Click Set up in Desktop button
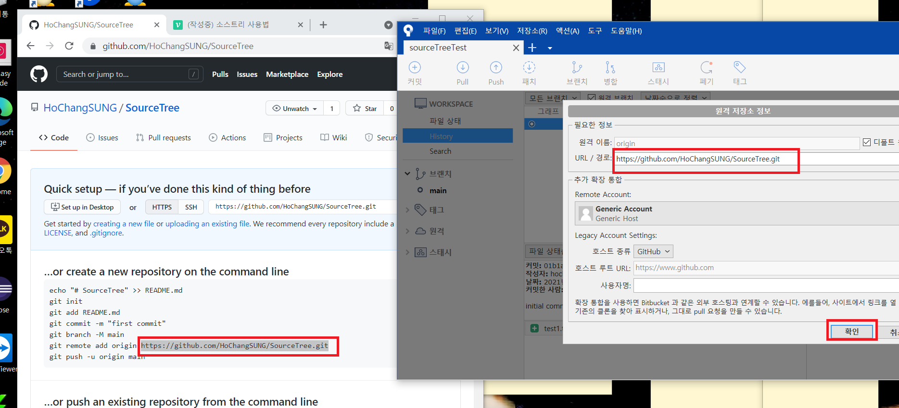Screen dimensions: 899x408 [x=82, y=207]
